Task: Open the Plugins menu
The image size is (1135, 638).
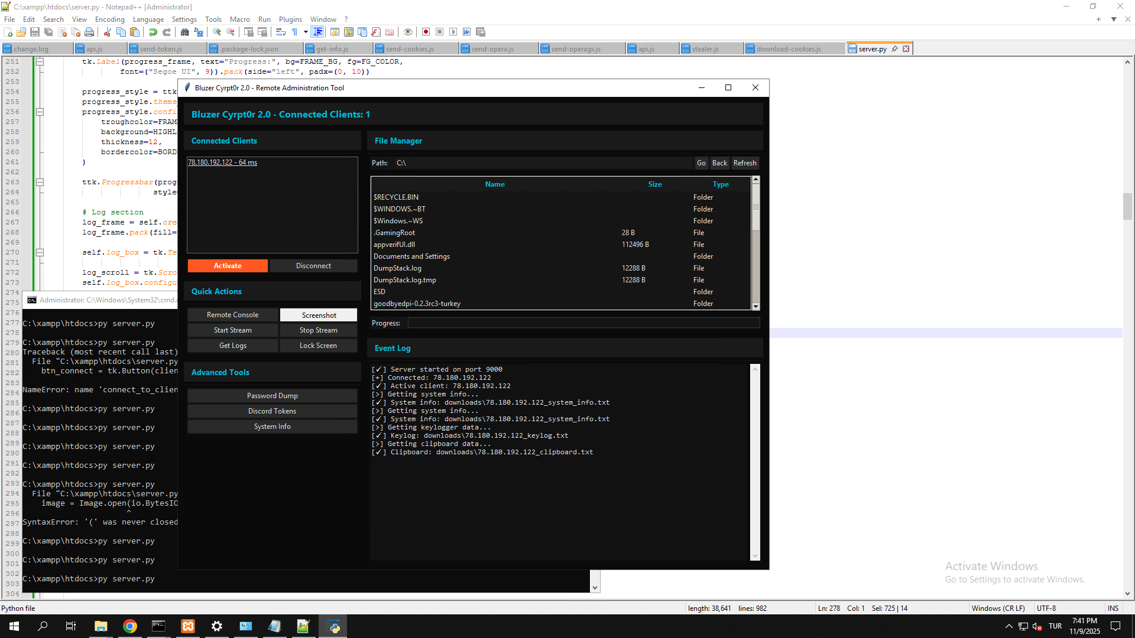Action: coord(290,19)
